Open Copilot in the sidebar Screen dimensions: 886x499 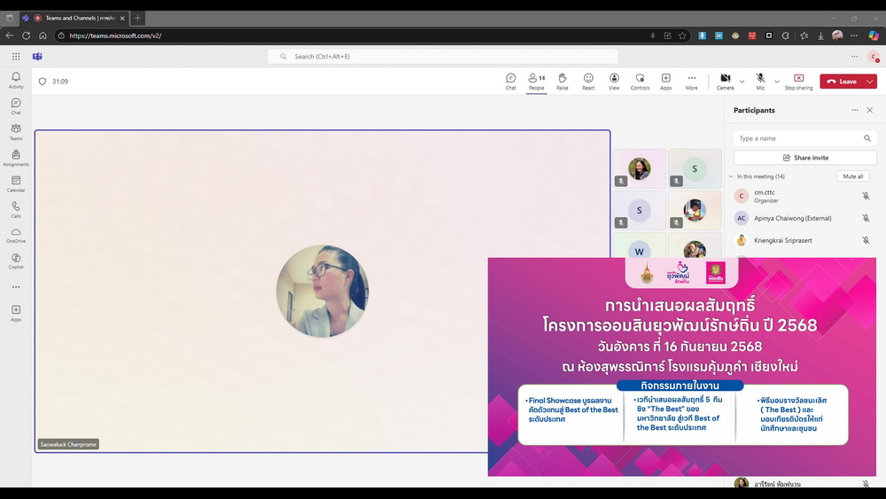(16, 261)
